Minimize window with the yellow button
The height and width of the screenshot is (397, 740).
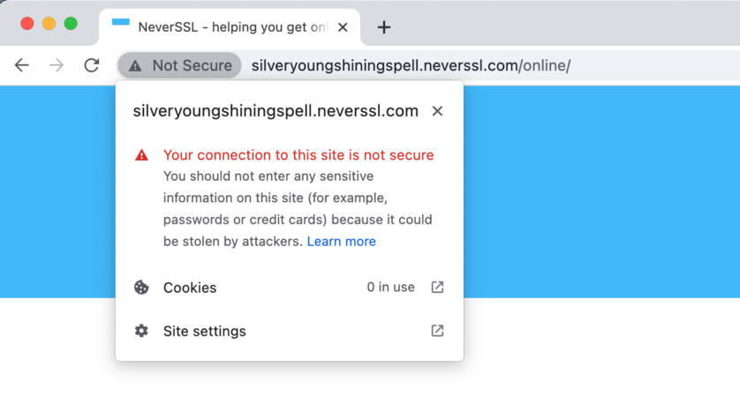pyautogui.click(x=49, y=24)
